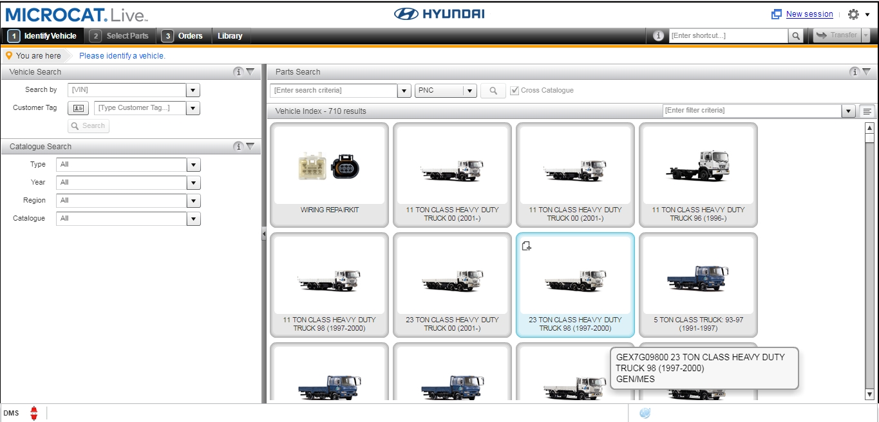Click the vehicle index scrollbar up arrow
Image resolution: width=879 pixels, height=422 pixels.
(x=869, y=127)
